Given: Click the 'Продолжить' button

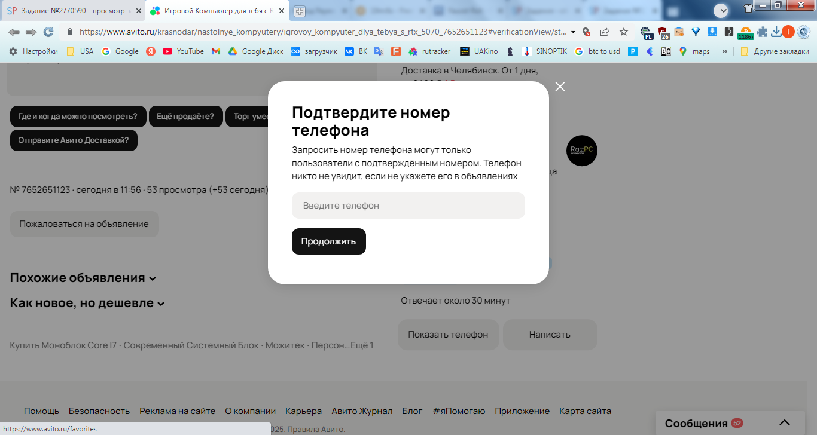Looking at the screenshot, I should tap(329, 241).
